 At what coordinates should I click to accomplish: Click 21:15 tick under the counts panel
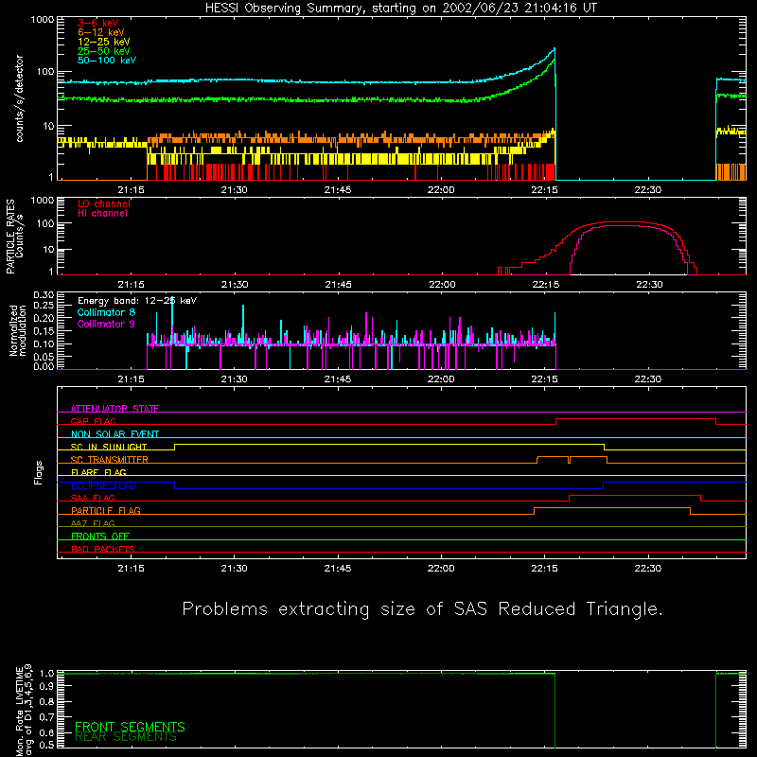pos(132,190)
